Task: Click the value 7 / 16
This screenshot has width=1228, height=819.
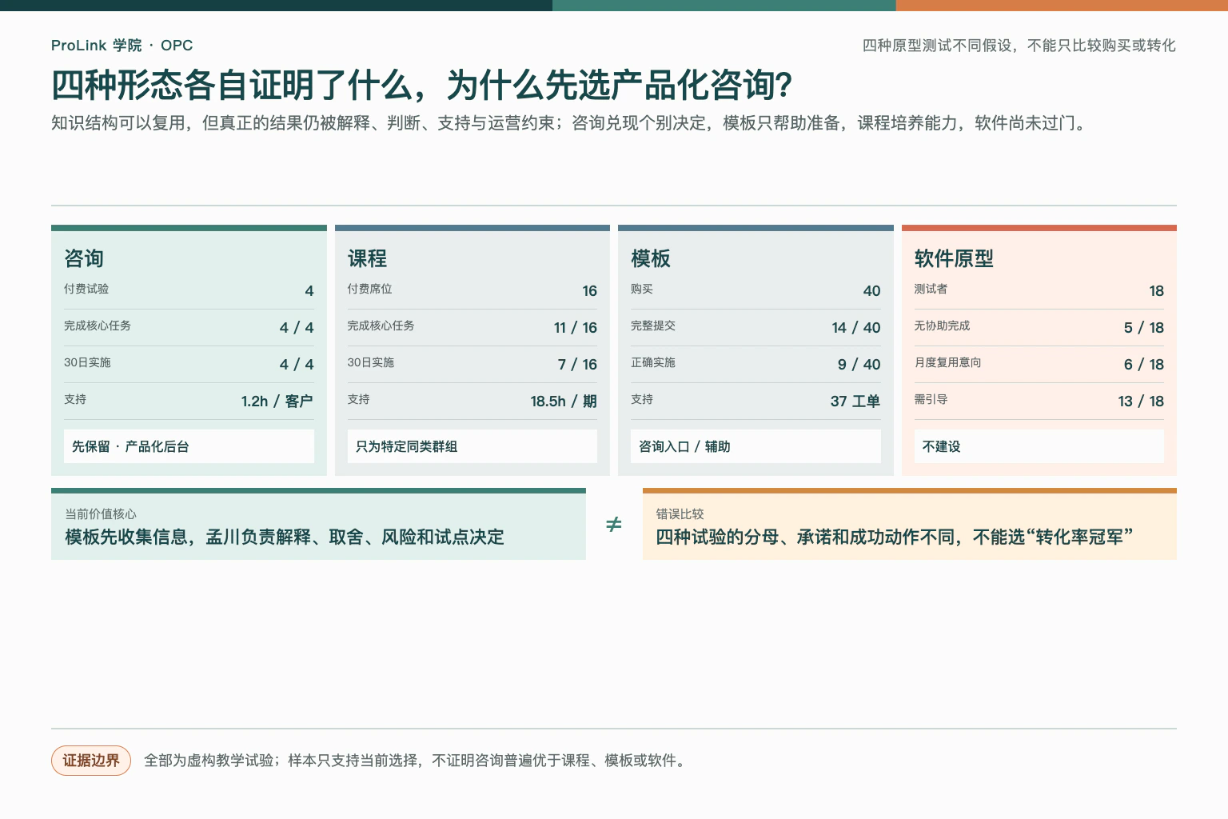Action: coord(577,365)
